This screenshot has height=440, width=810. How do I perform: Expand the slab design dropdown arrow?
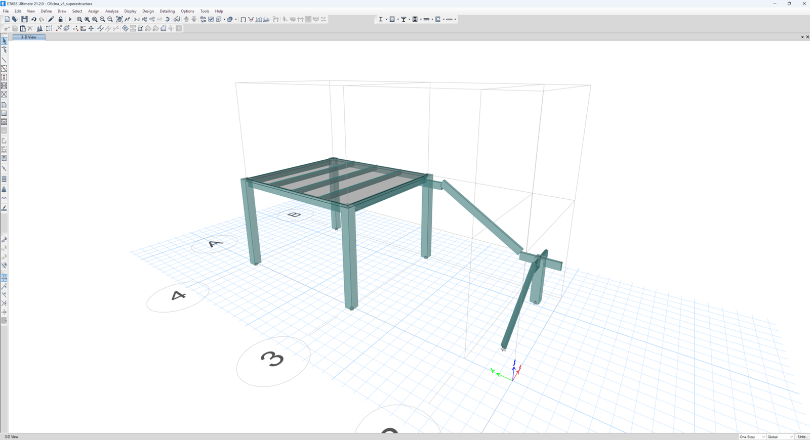click(455, 19)
